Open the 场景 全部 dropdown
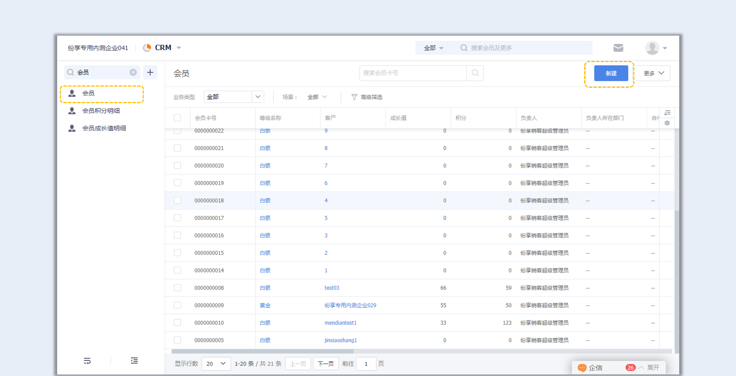Image resolution: width=736 pixels, height=376 pixels. click(x=317, y=97)
